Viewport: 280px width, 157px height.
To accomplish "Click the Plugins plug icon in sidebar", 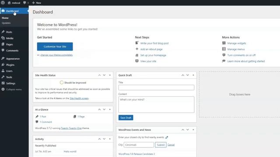I will (x=3, y=65).
